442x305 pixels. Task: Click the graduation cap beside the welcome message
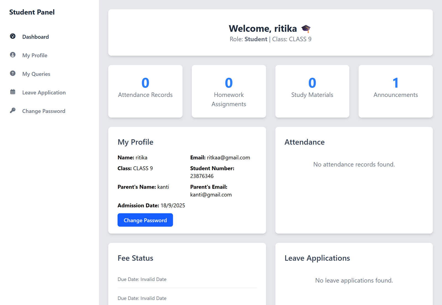306,28
